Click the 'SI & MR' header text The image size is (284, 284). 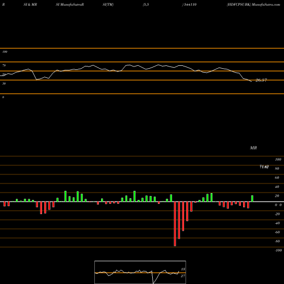click(30, 5)
